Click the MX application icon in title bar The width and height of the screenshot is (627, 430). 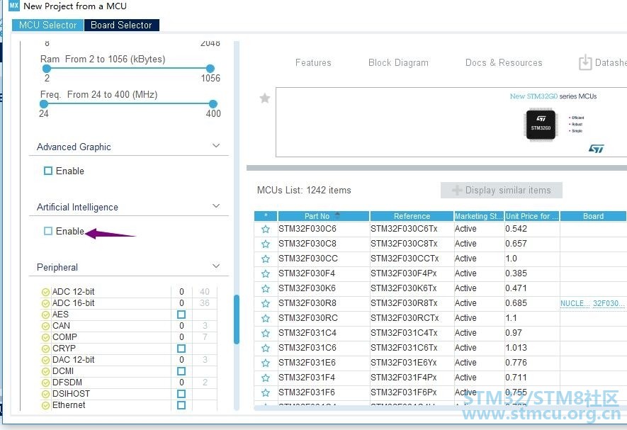(x=13, y=6)
